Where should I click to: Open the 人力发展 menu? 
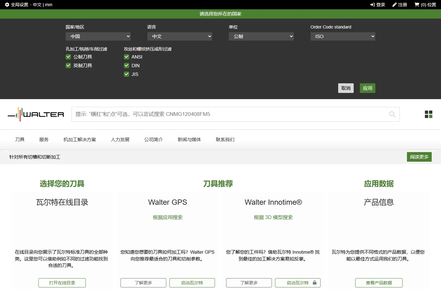(120, 139)
